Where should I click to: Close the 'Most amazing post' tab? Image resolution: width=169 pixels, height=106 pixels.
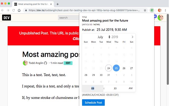tap(51, 4)
